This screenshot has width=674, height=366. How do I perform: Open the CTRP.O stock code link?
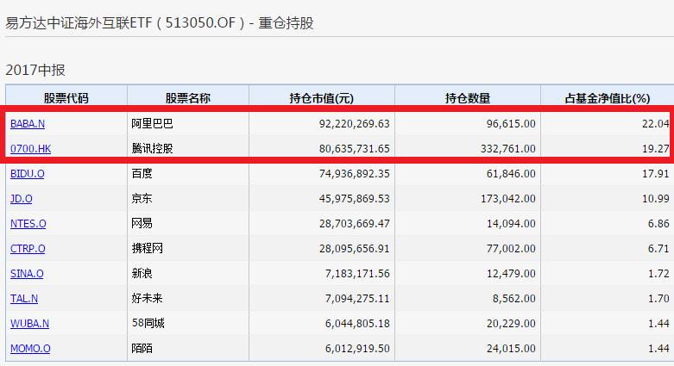[28, 248]
